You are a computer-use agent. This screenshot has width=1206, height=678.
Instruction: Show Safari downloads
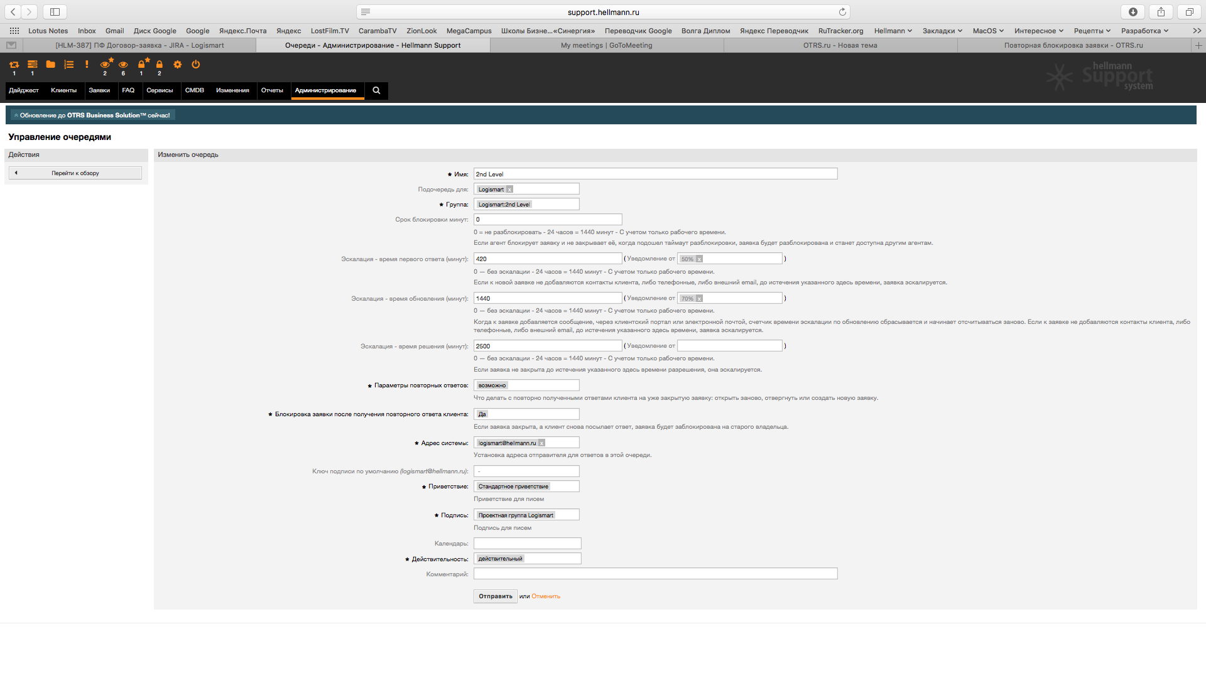coord(1133,12)
